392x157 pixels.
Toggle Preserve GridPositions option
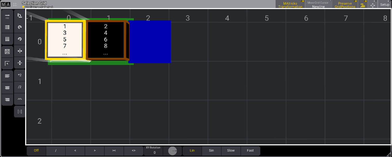(x=345, y=4)
